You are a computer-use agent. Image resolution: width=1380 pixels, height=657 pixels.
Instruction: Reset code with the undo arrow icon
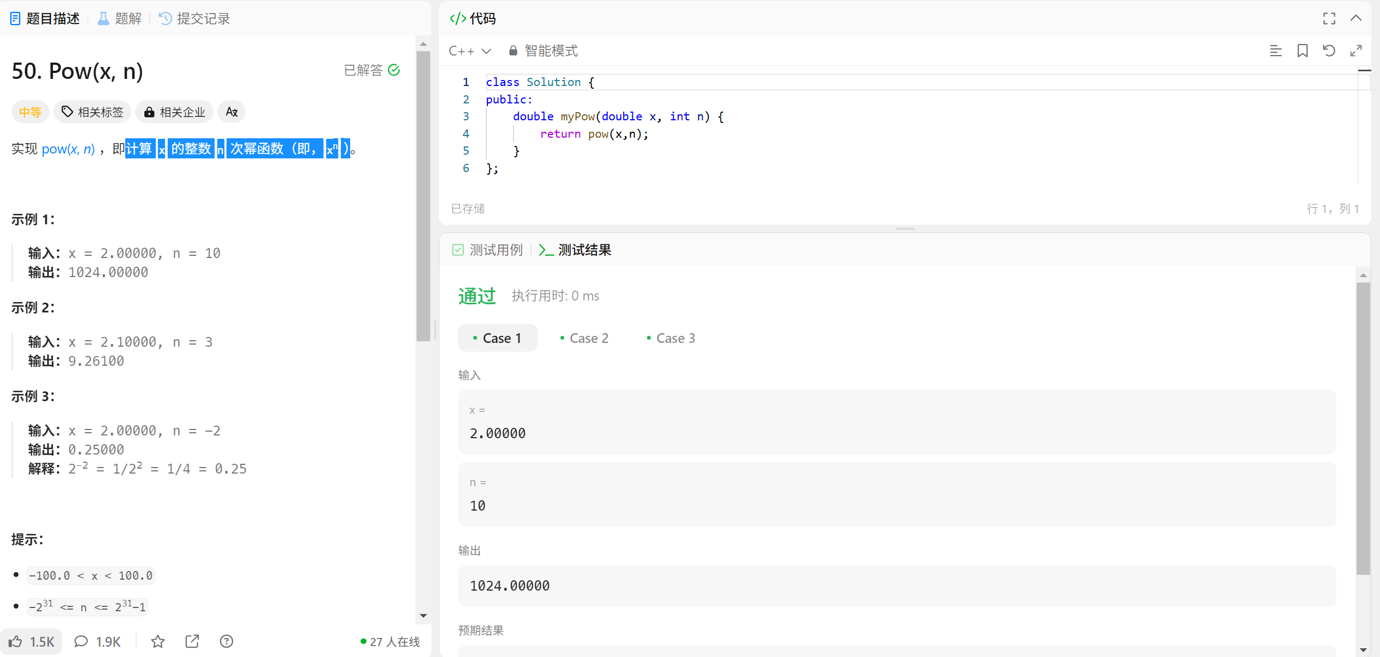point(1329,51)
